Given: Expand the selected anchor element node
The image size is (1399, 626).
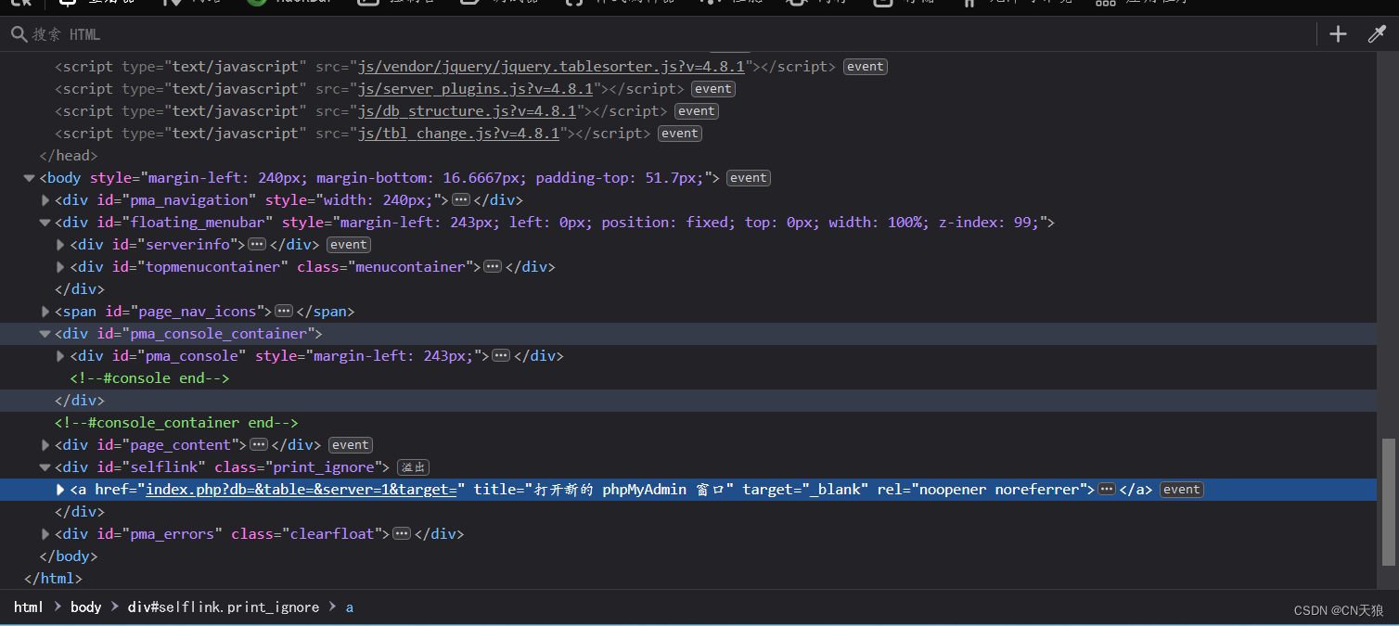Looking at the screenshot, I should (61, 490).
